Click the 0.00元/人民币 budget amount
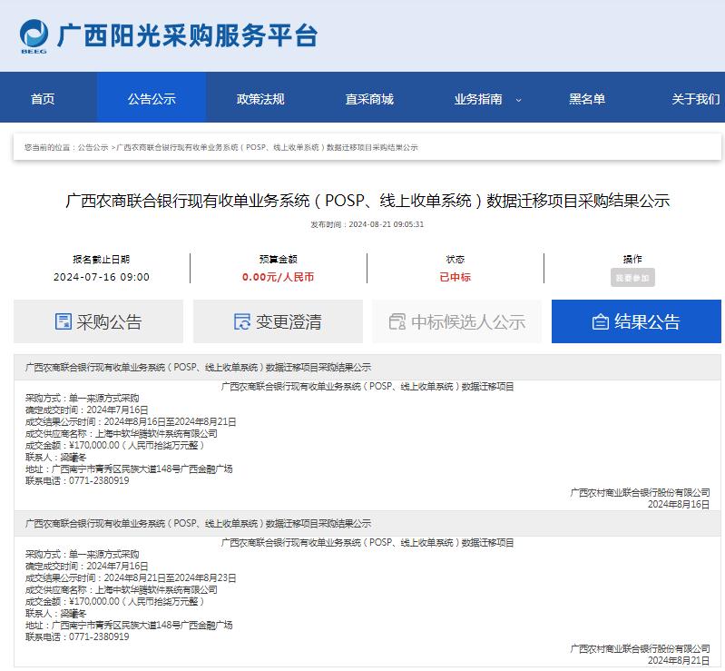 (278, 277)
